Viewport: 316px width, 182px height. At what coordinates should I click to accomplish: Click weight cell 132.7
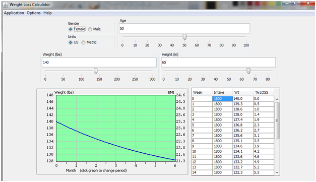click(243, 167)
